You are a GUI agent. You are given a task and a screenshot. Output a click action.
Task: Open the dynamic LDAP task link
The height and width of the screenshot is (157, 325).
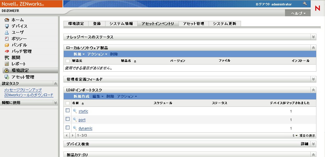pos(85,128)
